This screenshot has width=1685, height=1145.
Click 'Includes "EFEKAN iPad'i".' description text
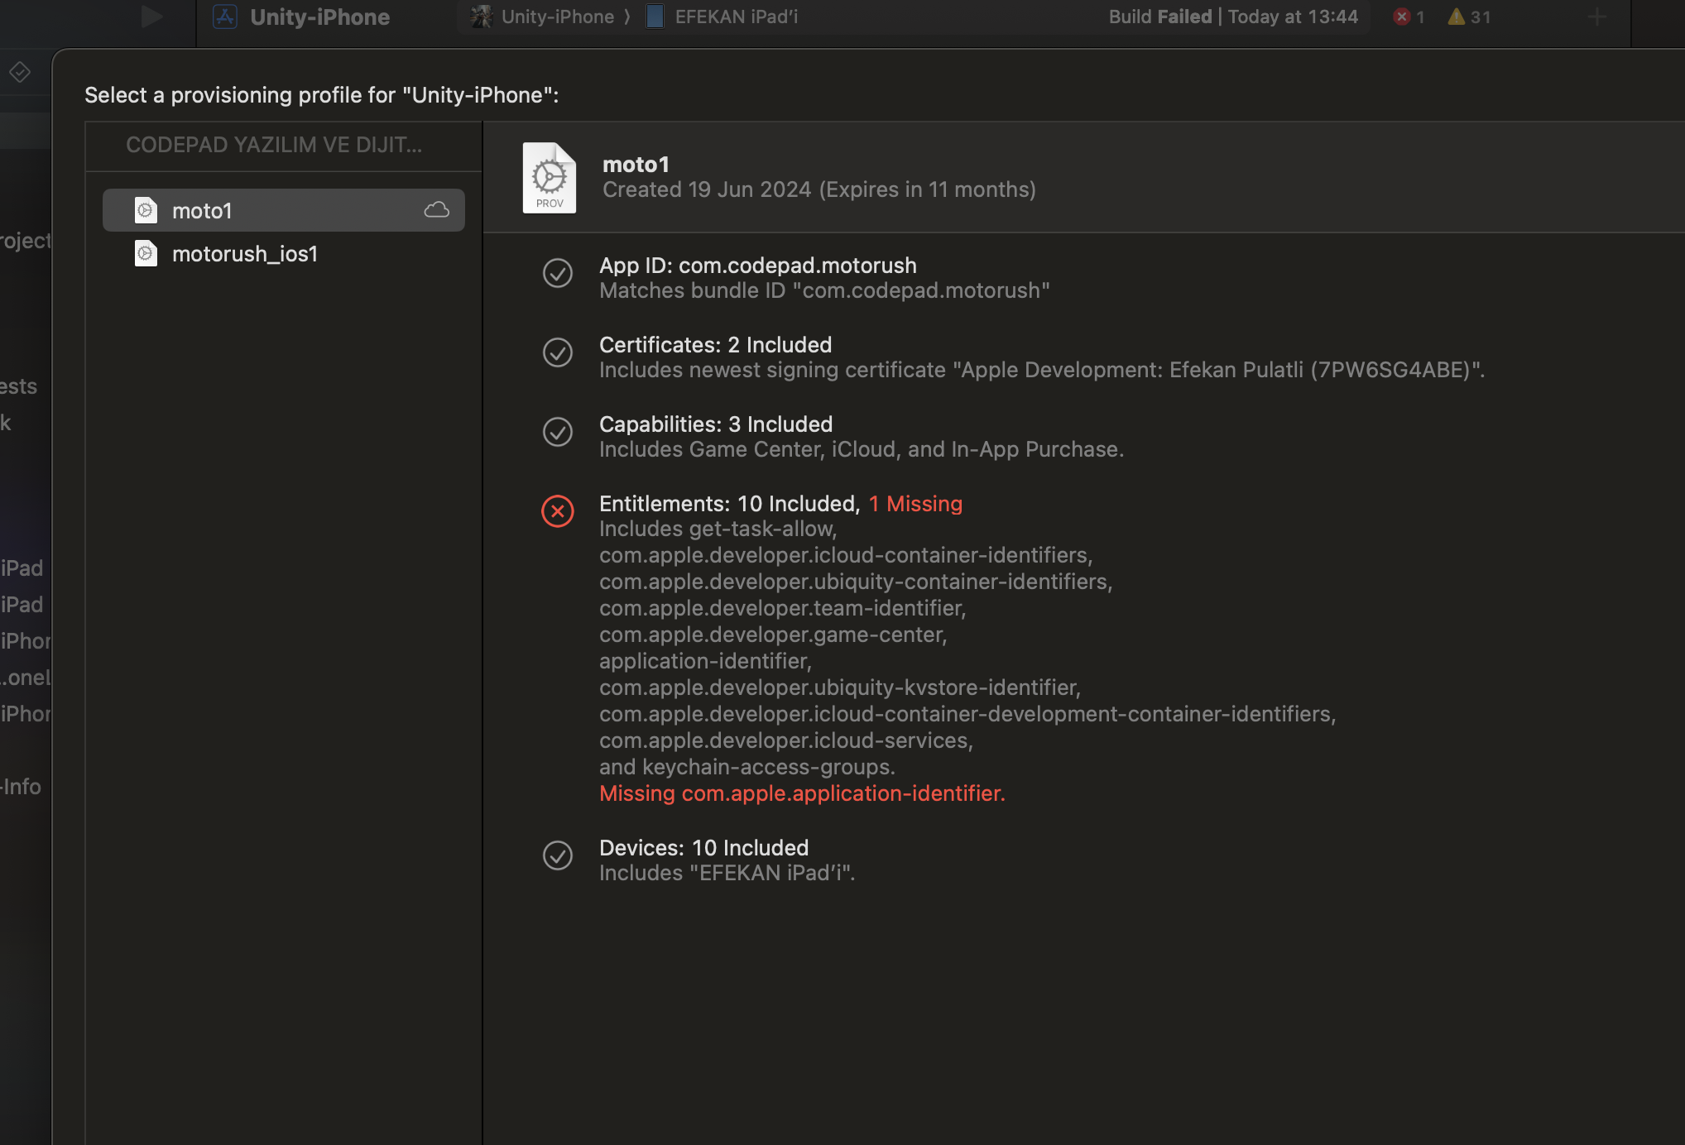727,873
